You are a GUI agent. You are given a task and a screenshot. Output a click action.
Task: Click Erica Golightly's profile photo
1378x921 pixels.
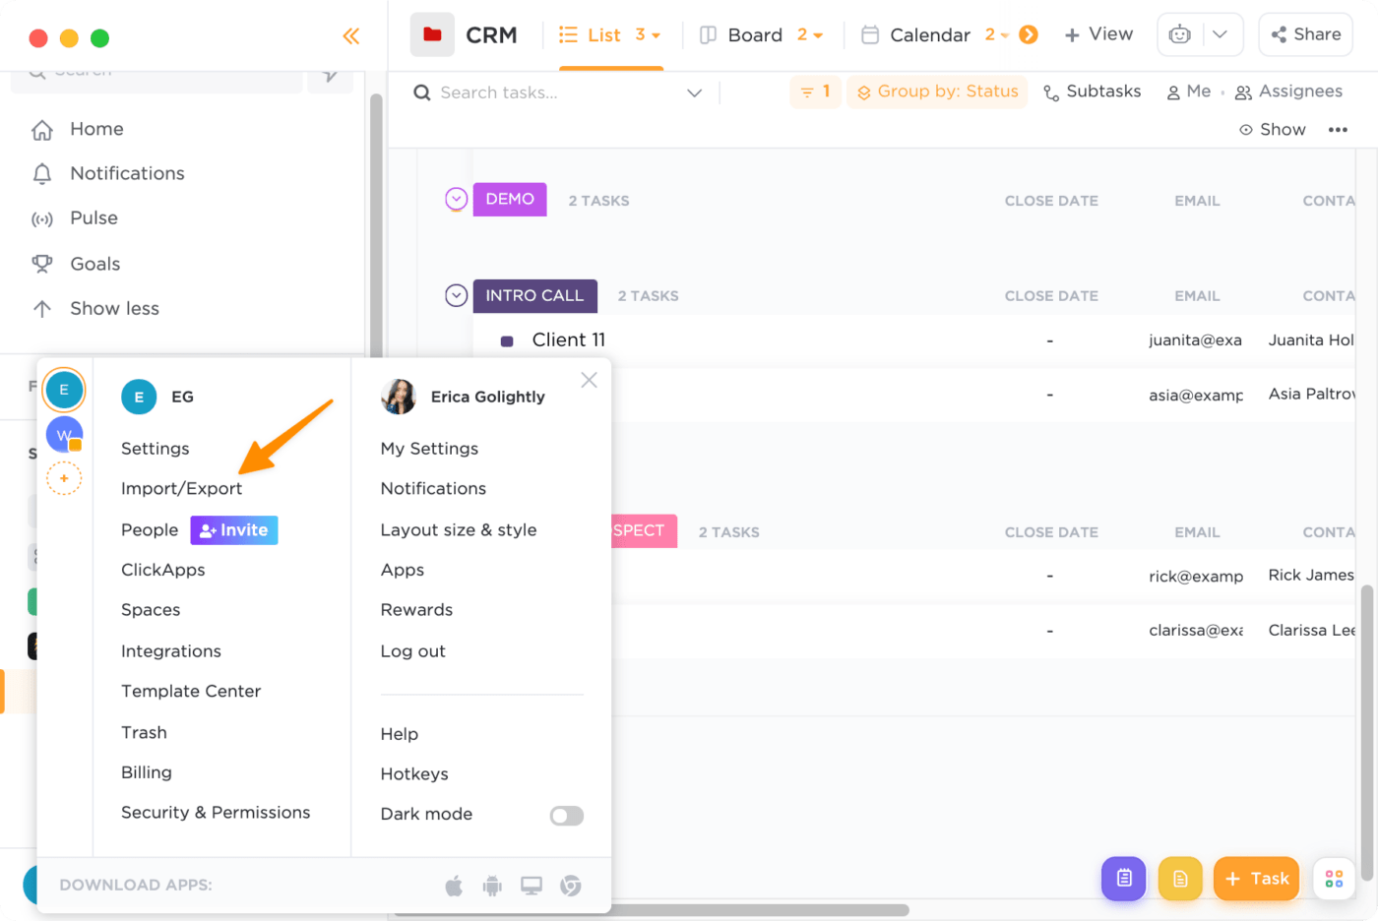399,397
